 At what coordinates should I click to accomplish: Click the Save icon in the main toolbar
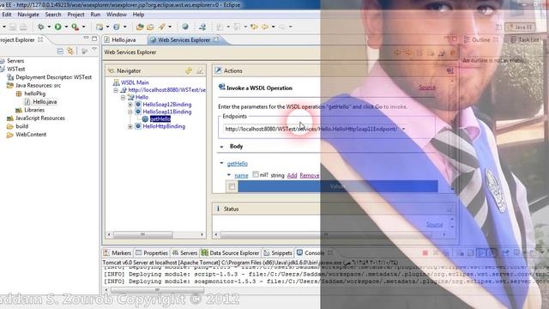(13, 27)
